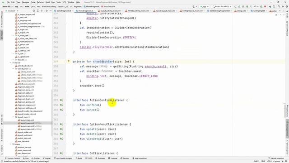Click the 4 spaces indent indicator
The height and width of the screenshot is (163, 289).
coord(276,161)
